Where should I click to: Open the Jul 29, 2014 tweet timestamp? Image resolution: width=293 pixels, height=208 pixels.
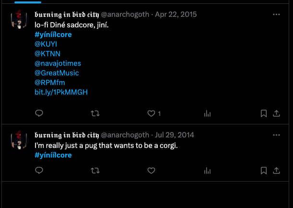174,135
